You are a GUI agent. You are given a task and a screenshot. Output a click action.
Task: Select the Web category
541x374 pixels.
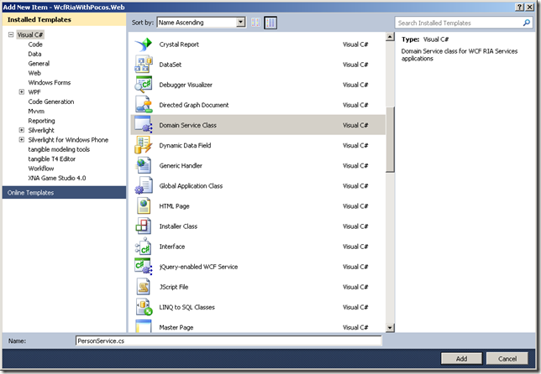coord(34,73)
